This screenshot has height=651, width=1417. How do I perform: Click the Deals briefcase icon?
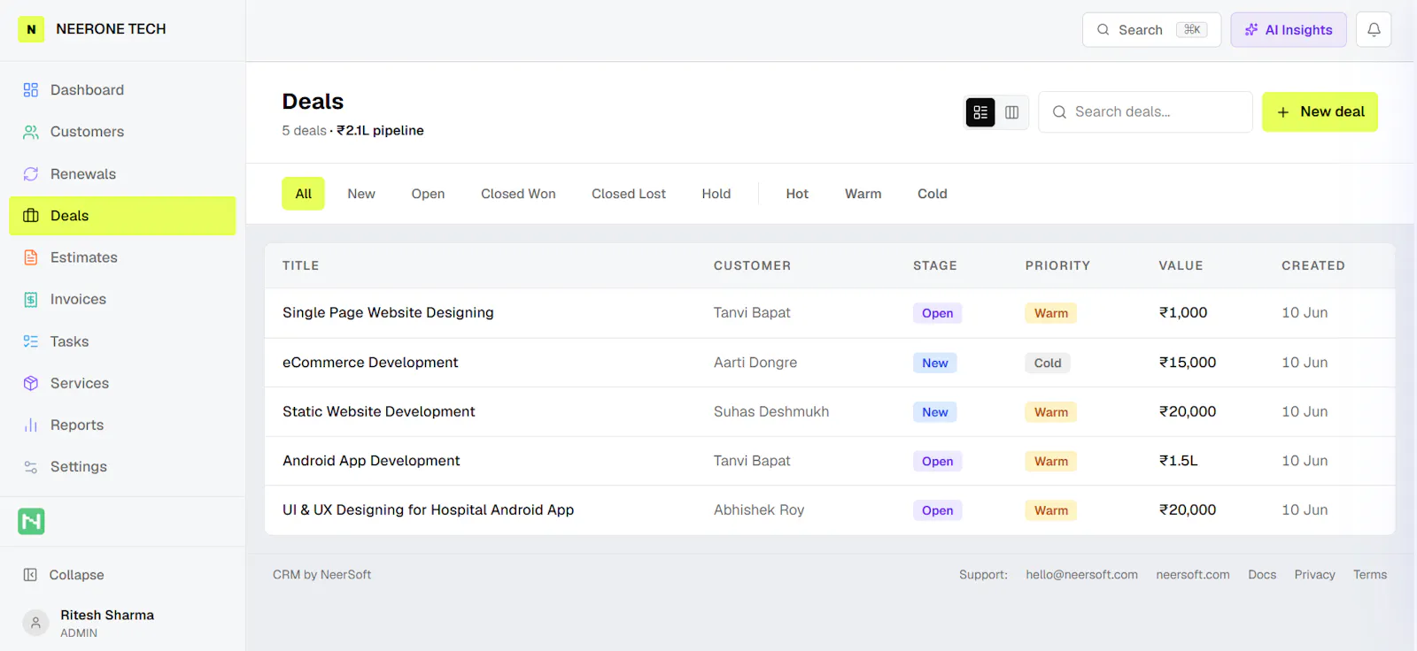pos(31,216)
